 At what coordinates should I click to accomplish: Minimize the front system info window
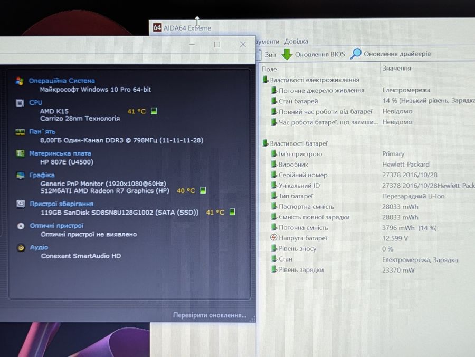(192, 44)
